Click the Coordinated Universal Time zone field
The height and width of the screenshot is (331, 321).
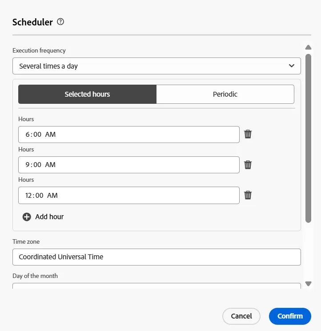156,257
